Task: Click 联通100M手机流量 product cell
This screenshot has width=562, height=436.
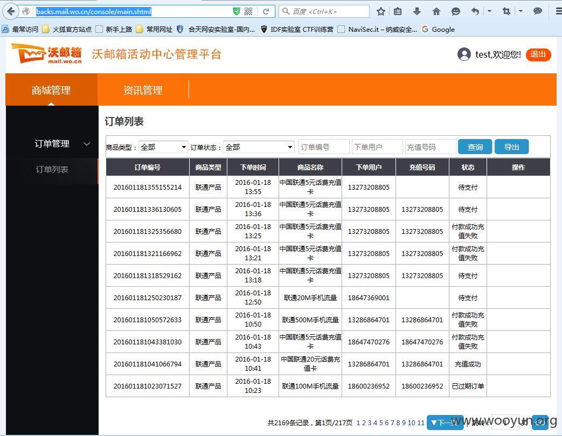Action: pos(310,386)
